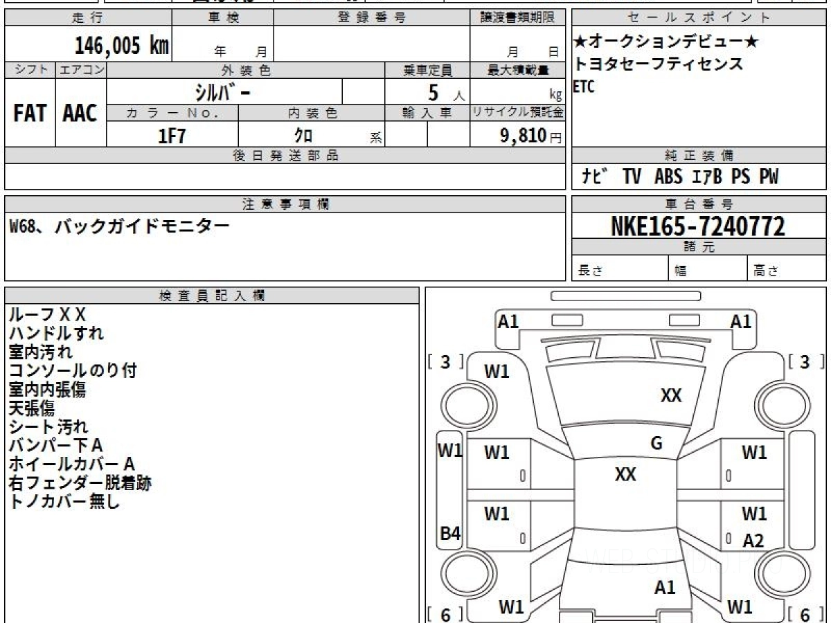Click the シルバー exterior color value
This screenshot has width=831, height=623.
tap(223, 92)
